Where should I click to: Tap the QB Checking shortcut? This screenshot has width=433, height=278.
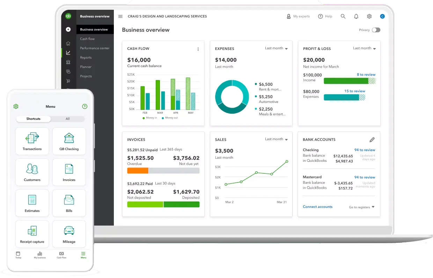(x=69, y=141)
